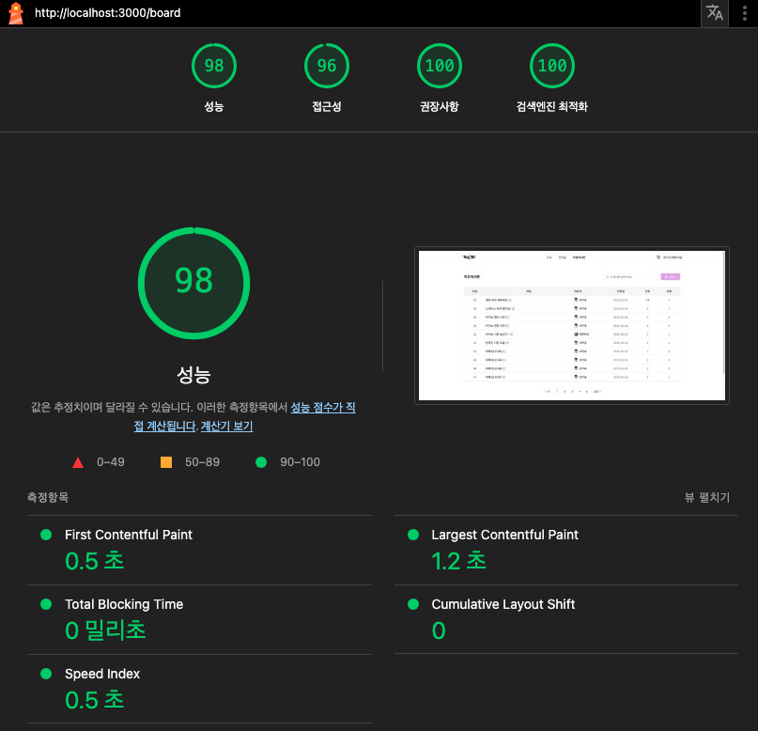Expand the Largest Contentful Paint metric

[x=566, y=551]
